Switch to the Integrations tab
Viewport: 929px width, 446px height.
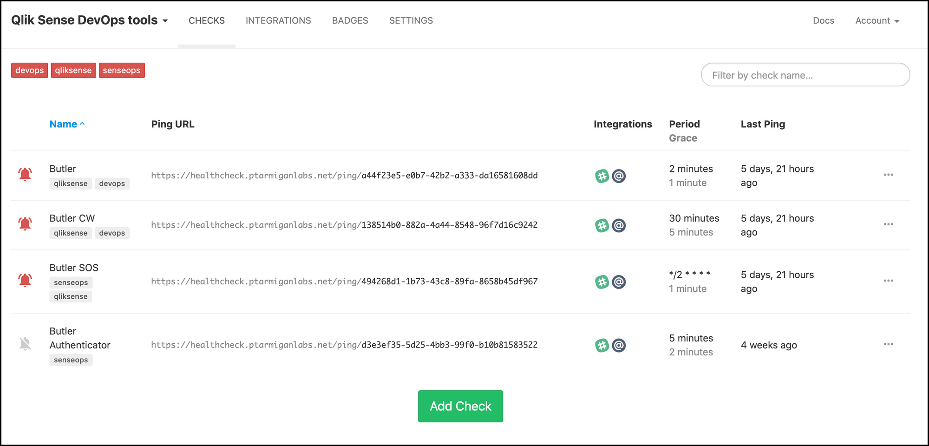click(x=278, y=20)
